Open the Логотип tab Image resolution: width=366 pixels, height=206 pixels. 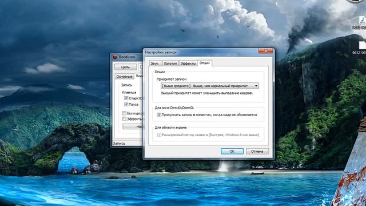[x=170, y=64]
